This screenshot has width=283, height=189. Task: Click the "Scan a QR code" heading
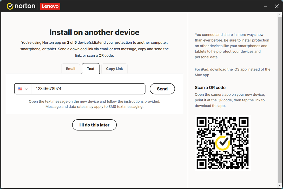pos(210,88)
